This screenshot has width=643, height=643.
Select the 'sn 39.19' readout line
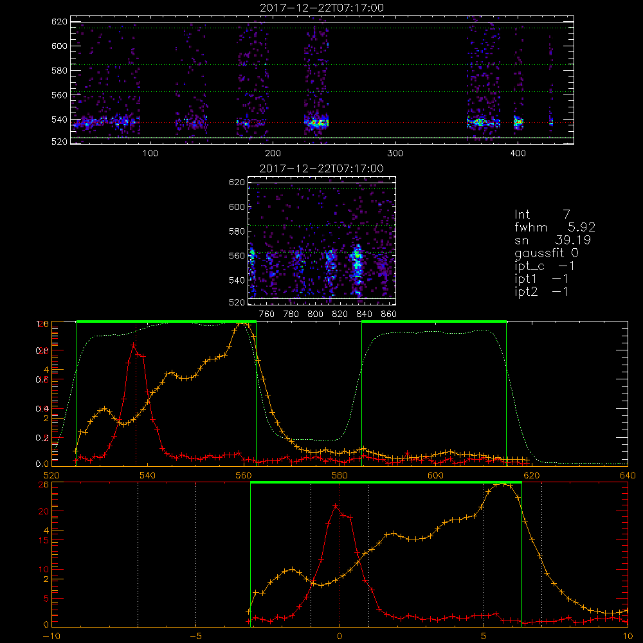pyautogui.click(x=552, y=240)
